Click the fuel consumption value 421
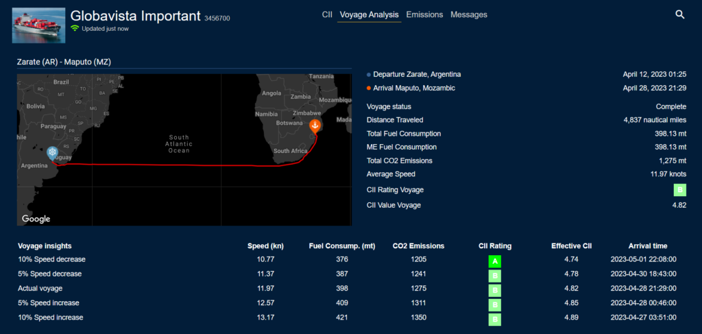Image resolution: width=702 pixels, height=334 pixels. tap(342, 317)
